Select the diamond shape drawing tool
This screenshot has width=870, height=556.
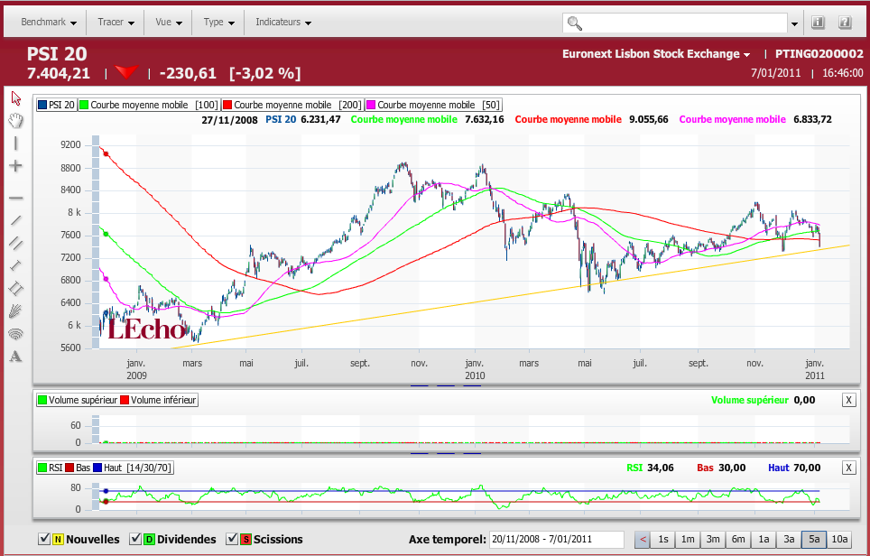16,288
